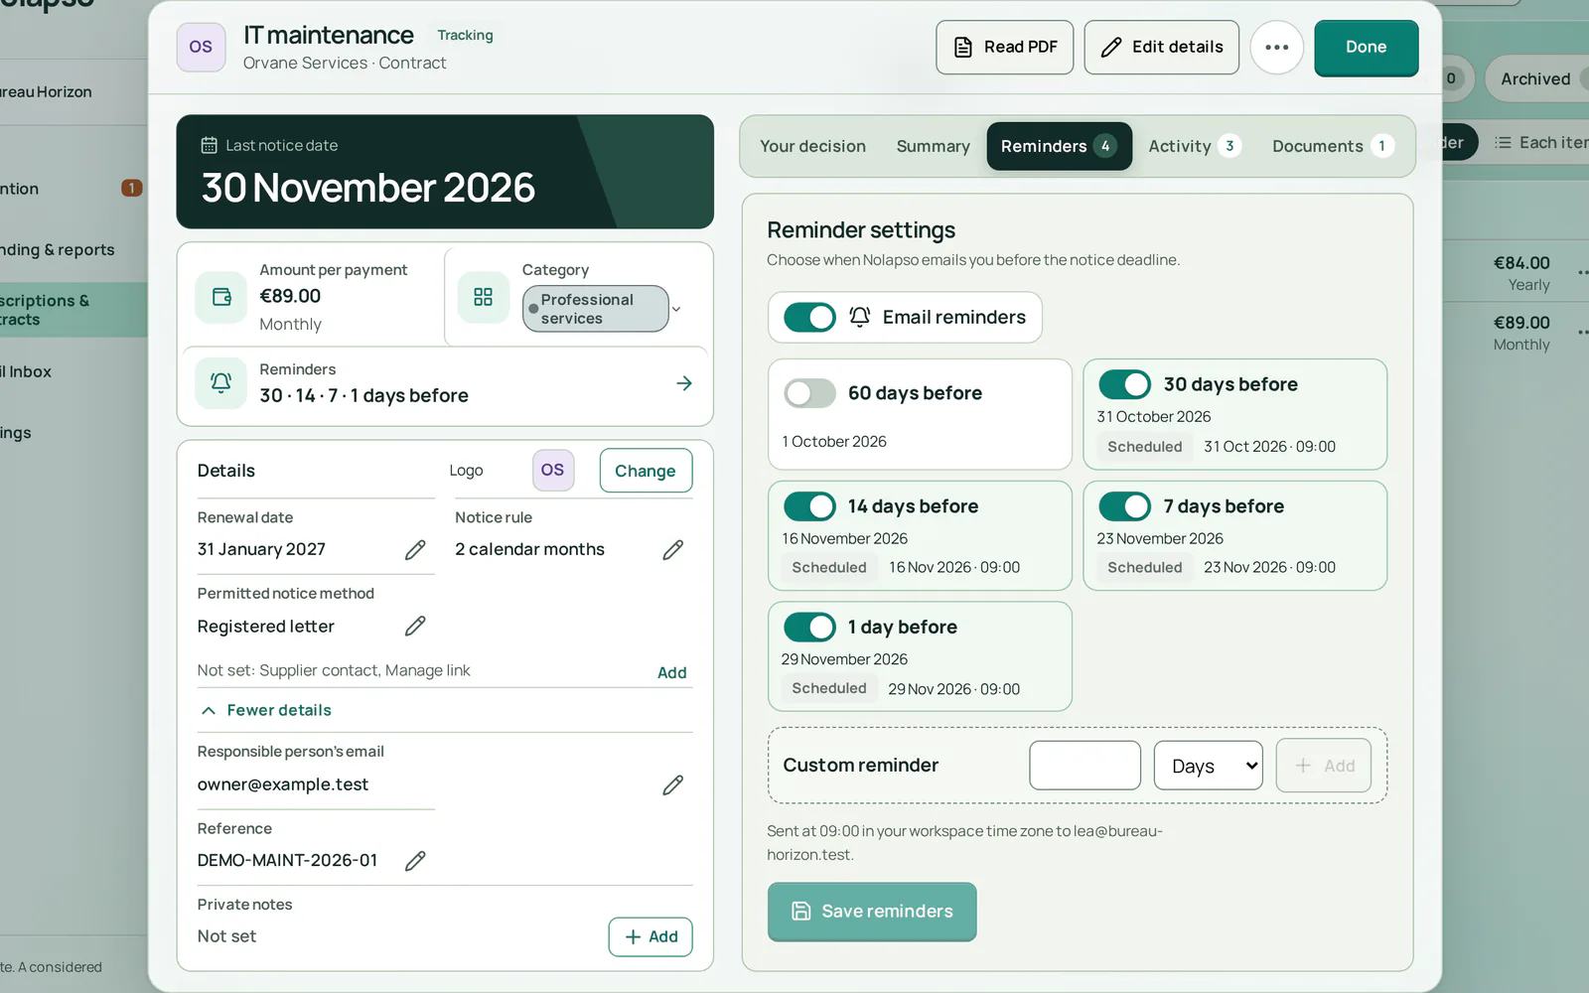Enable the 60 days before reminder
1589x993 pixels.
click(809, 393)
